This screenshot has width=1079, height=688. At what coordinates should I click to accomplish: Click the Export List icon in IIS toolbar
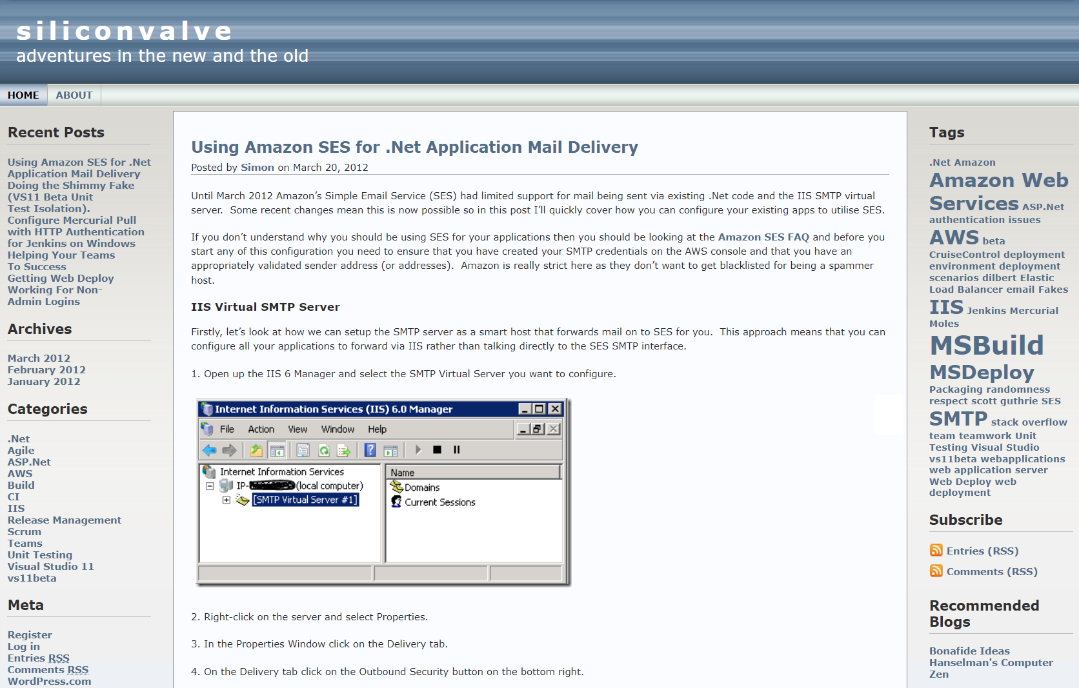point(343,450)
